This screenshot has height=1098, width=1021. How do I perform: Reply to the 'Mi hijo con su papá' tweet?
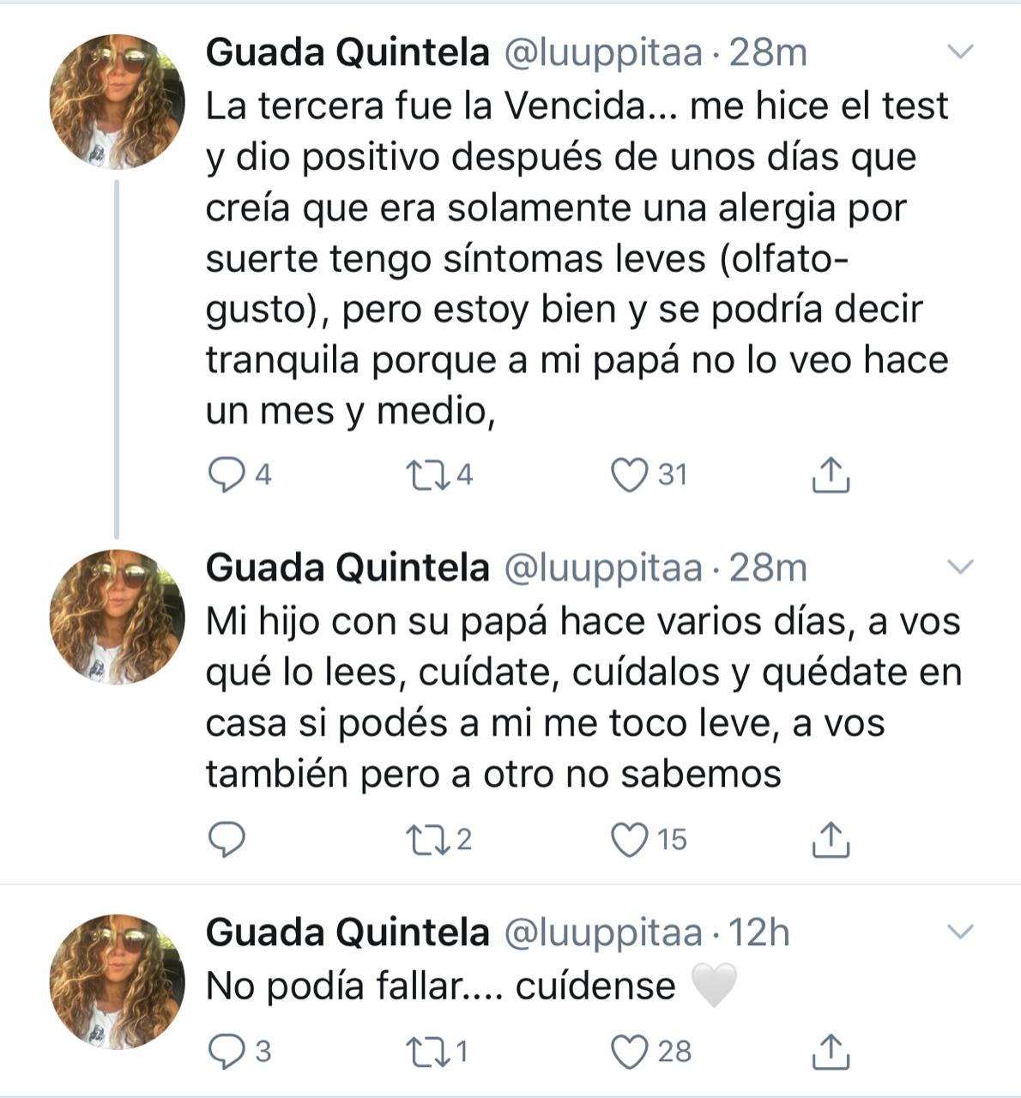point(227,840)
